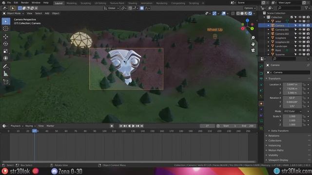This screenshot has height=175, width=312.
Task: Open Global transform orientation dropdown
Action: click(112, 8)
